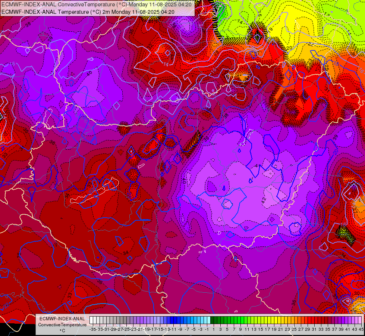Click the ConvectiveTemperature title line at top
Image resolution: width=365 pixels, height=336 pixels.
(96, 4)
